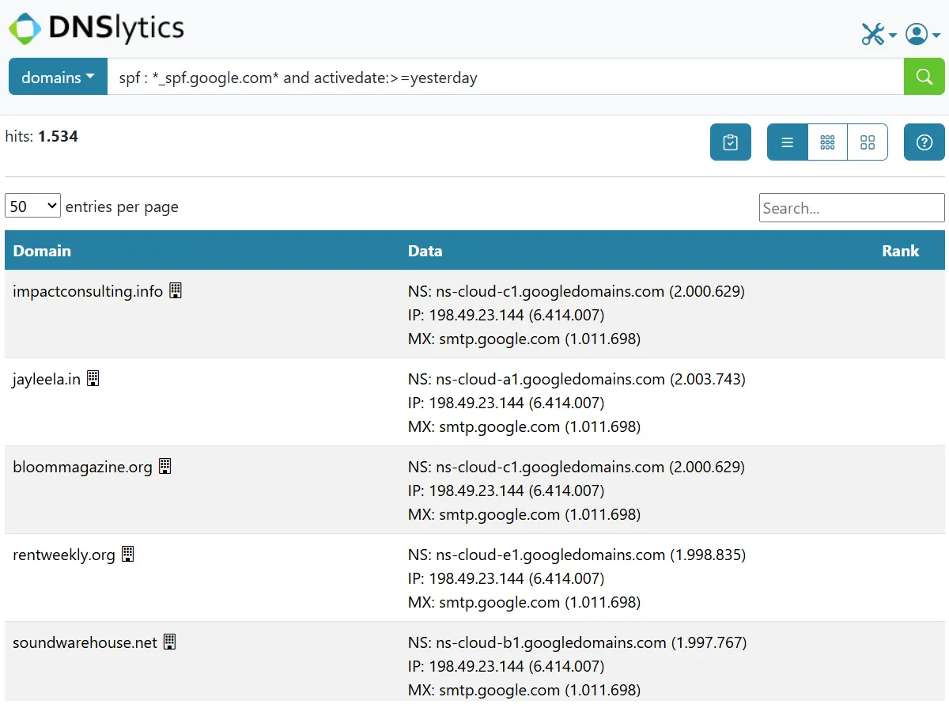Click the search query input field

pyautogui.click(x=505, y=77)
